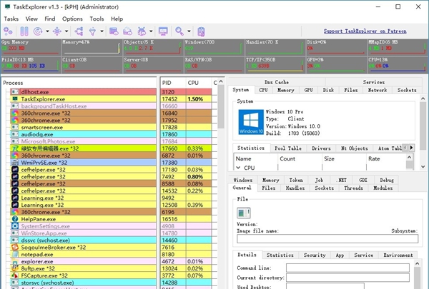The image size is (429, 289).
Task: Click the file icon under File section
Action: pyautogui.click(x=244, y=213)
